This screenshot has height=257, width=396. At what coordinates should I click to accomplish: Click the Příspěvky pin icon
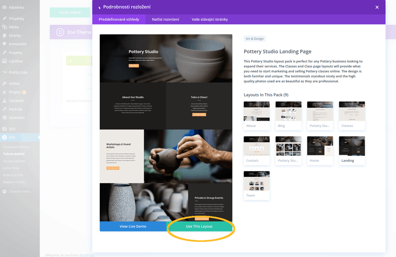pos(5,19)
